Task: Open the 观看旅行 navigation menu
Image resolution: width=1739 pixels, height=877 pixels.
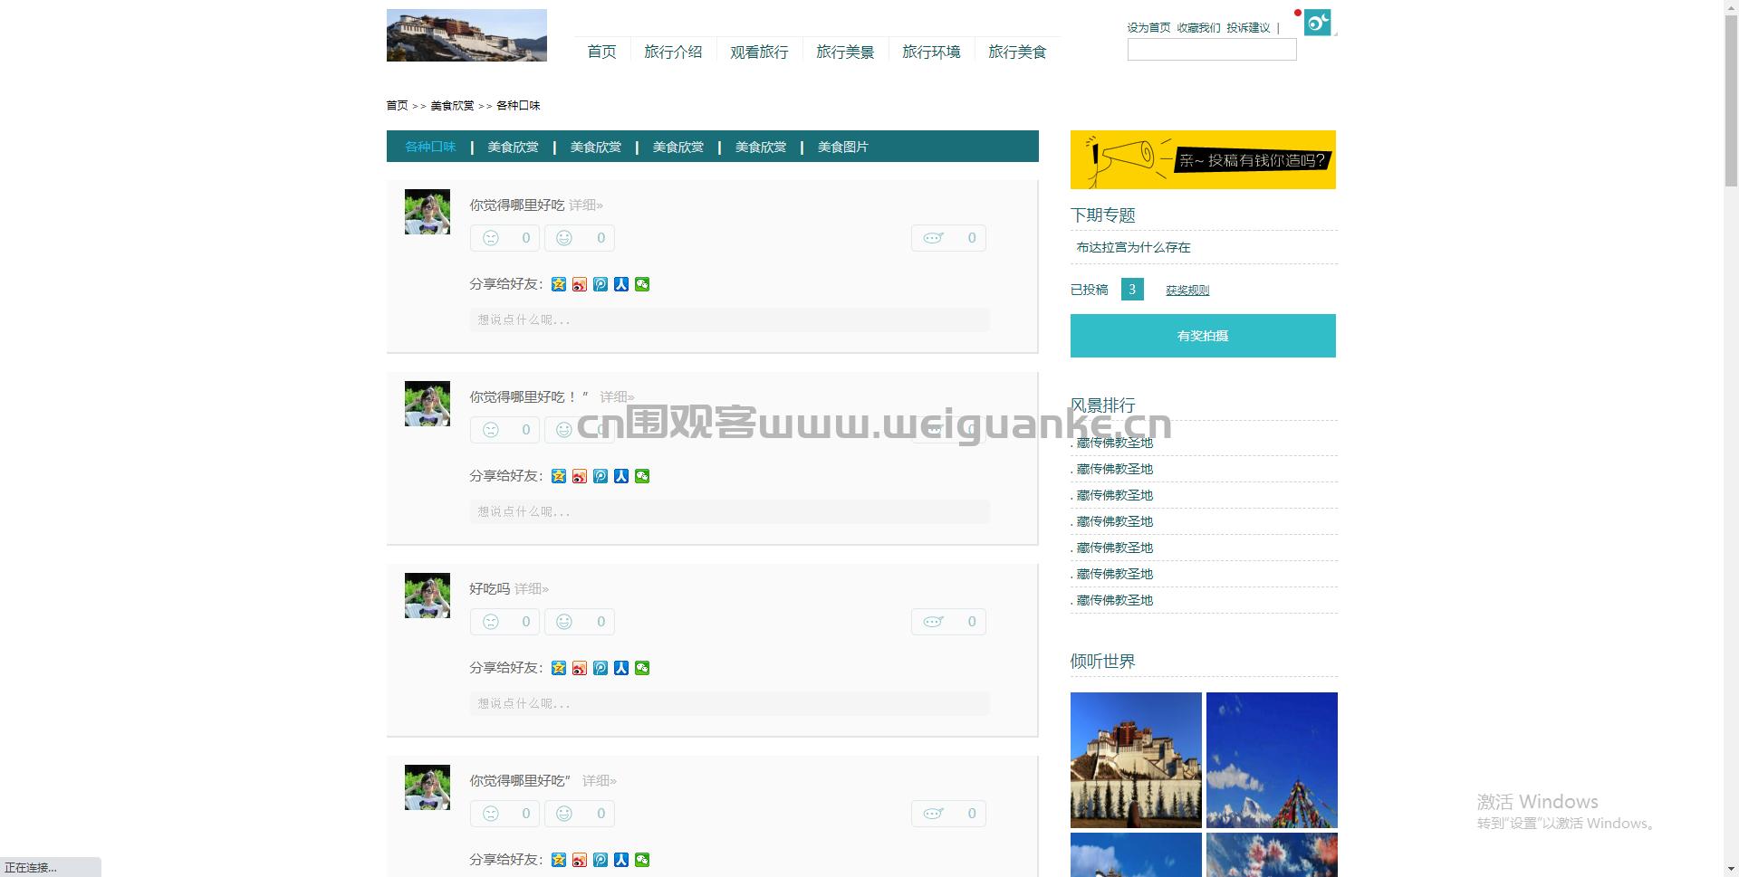Action: [759, 52]
